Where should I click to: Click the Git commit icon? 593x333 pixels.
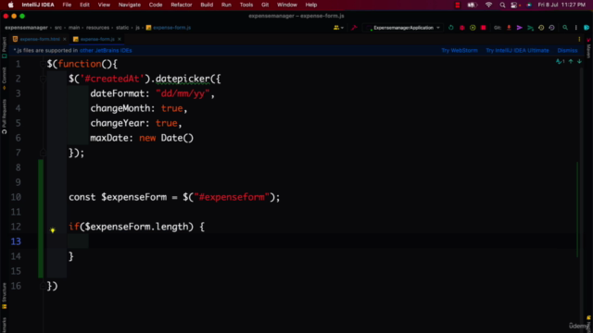[x=519, y=28]
